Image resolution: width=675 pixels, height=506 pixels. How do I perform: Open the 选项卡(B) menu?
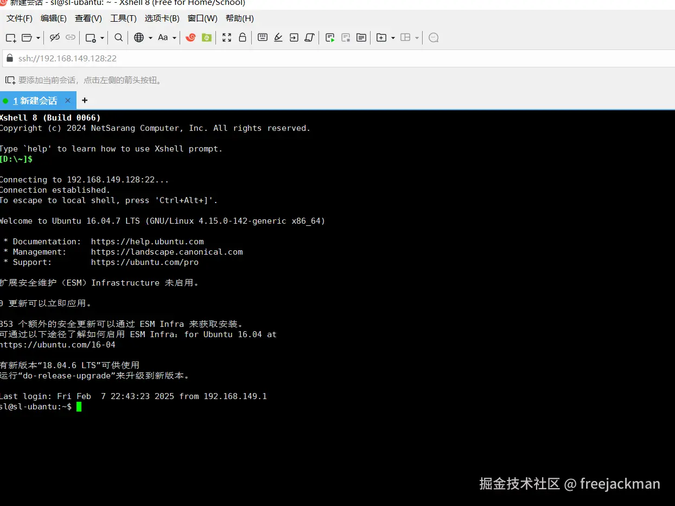[x=162, y=18]
